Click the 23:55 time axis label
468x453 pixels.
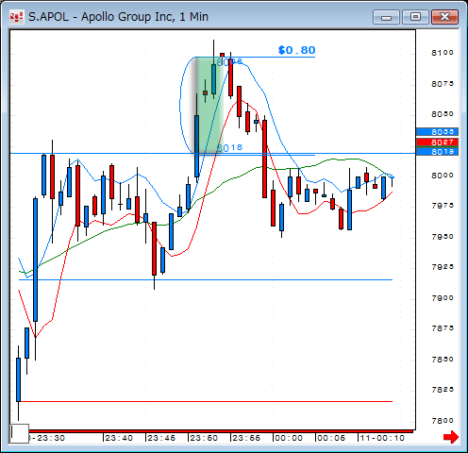tap(246, 438)
